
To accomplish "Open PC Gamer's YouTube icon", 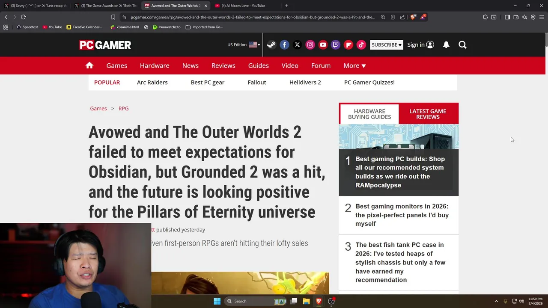I will pyautogui.click(x=323, y=44).
